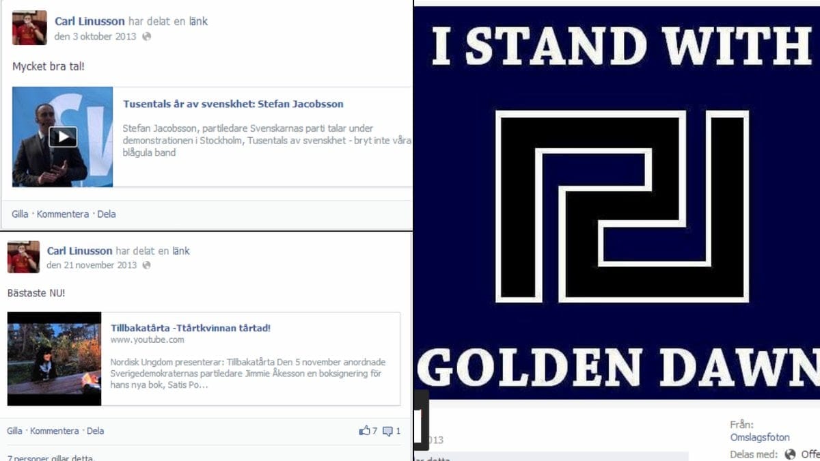Viewport: 820px width, 461px height.
Task: Play the Stefan Jacobsson video thumbnail
Action: coord(63,137)
